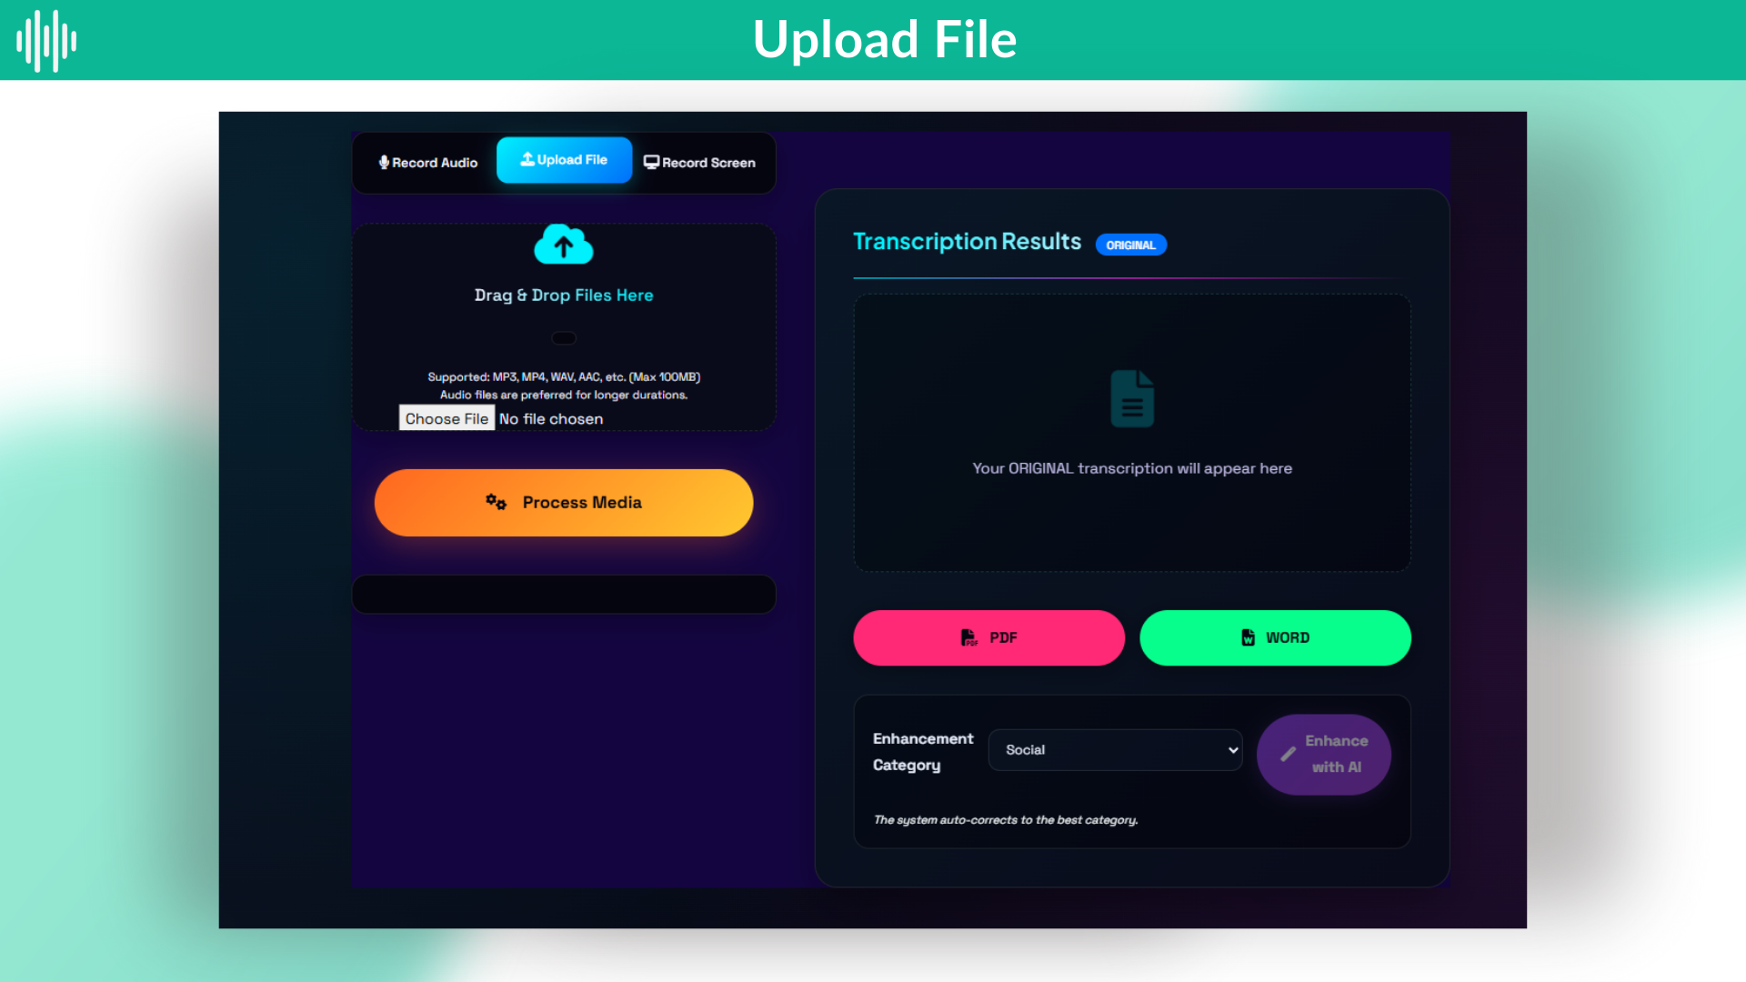Click the monitor icon on Record Screen
Image resolution: width=1746 pixels, height=982 pixels.
[651, 162]
